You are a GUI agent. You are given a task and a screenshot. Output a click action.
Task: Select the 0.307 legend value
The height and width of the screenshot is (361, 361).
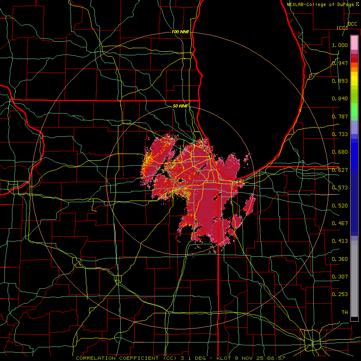tap(340, 276)
